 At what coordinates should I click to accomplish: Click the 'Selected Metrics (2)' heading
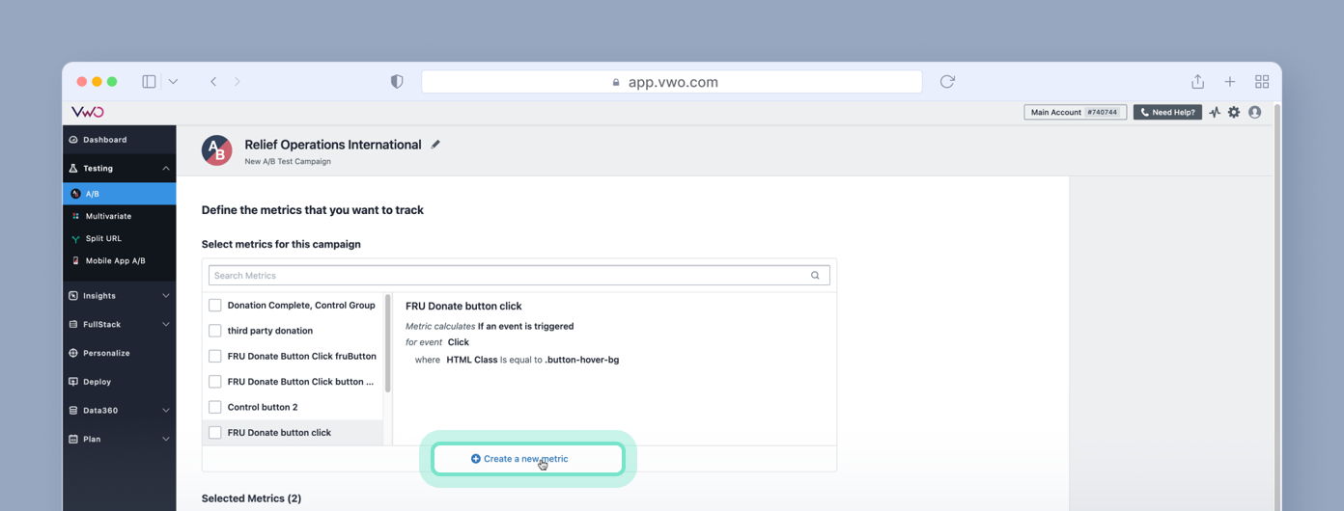pos(251,498)
